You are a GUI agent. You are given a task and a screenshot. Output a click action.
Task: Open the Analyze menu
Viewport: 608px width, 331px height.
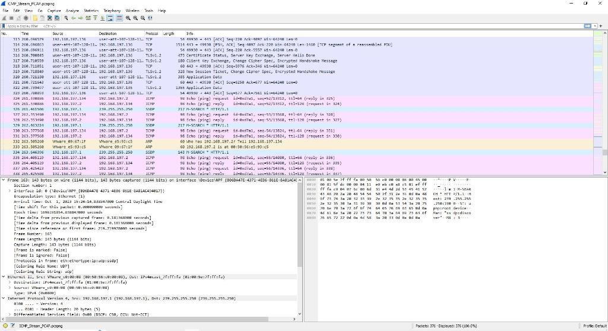(x=72, y=11)
